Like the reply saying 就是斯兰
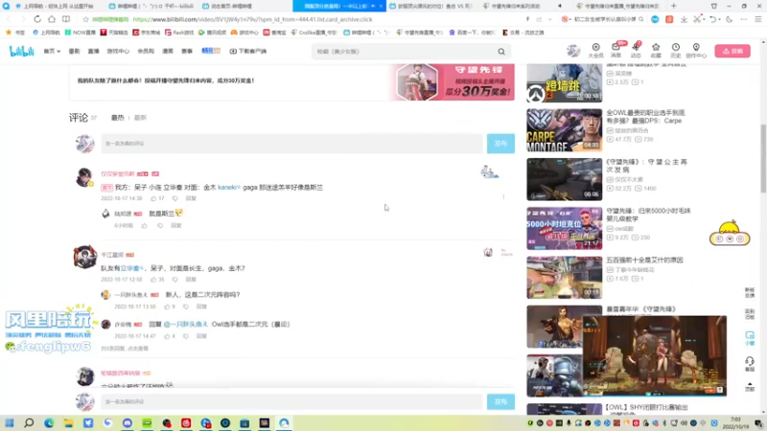 pyautogui.click(x=145, y=226)
